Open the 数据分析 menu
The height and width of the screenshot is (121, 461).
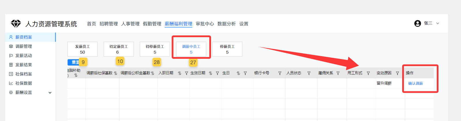click(x=227, y=24)
